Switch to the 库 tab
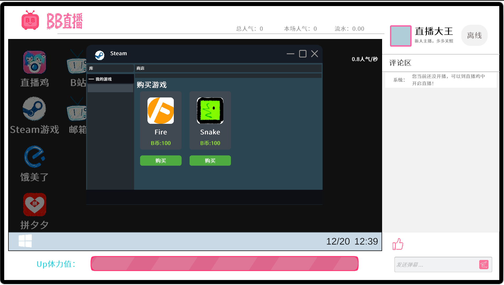This screenshot has width=504, height=285. click(110, 68)
